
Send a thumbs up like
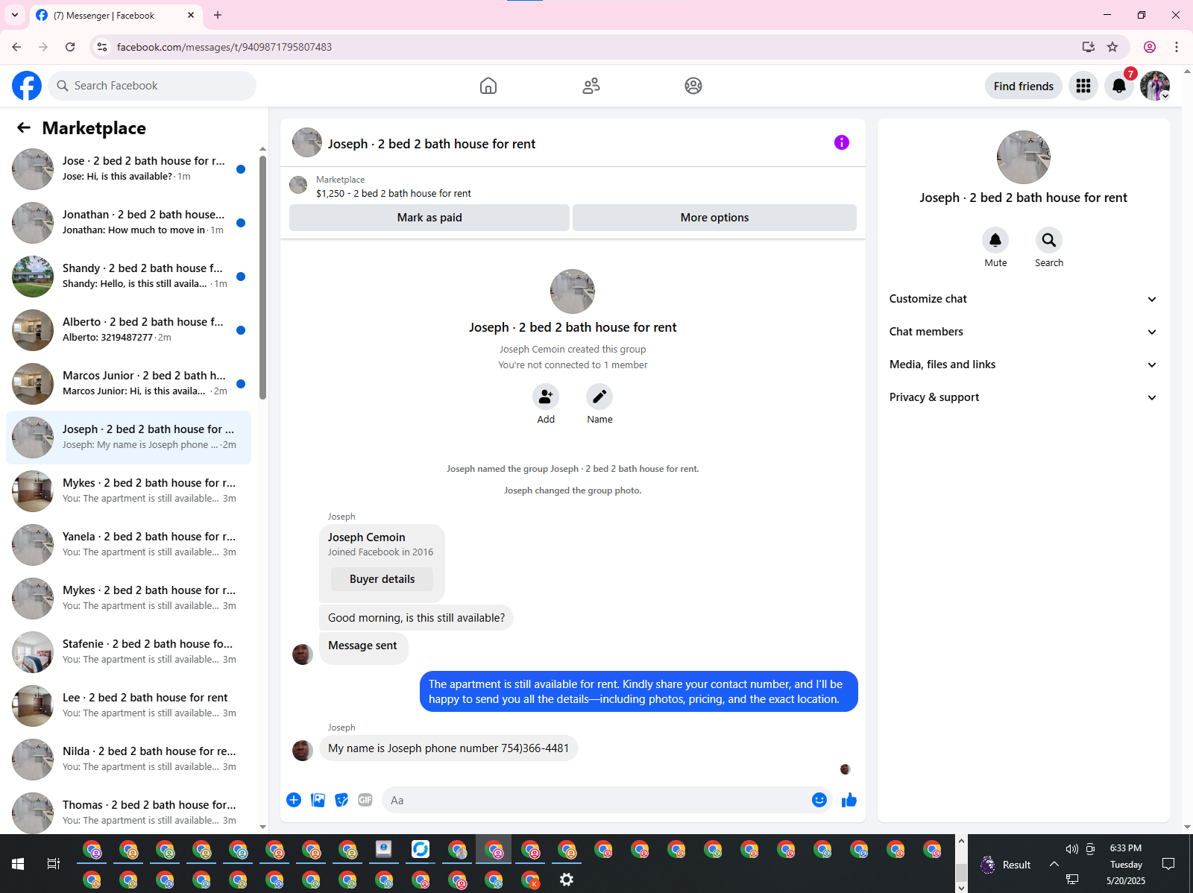click(849, 800)
